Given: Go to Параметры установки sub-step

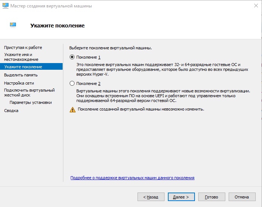Looking at the screenshot, I should point(31,102).
